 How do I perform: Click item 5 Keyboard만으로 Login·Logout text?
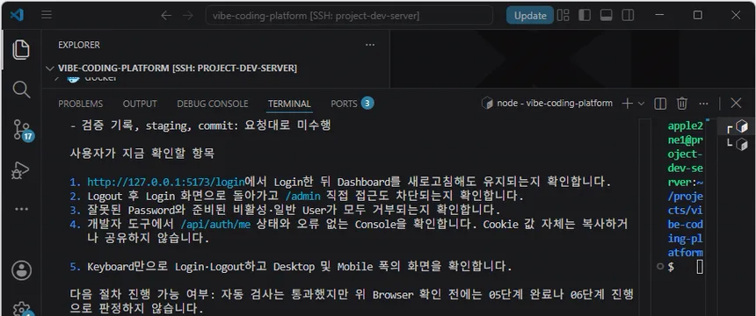[291, 266]
